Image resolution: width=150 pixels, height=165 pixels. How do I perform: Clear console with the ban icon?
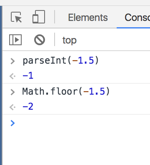[40, 40]
